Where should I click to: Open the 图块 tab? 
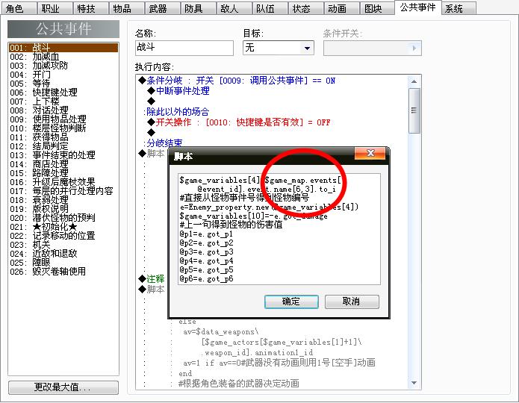coord(378,8)
